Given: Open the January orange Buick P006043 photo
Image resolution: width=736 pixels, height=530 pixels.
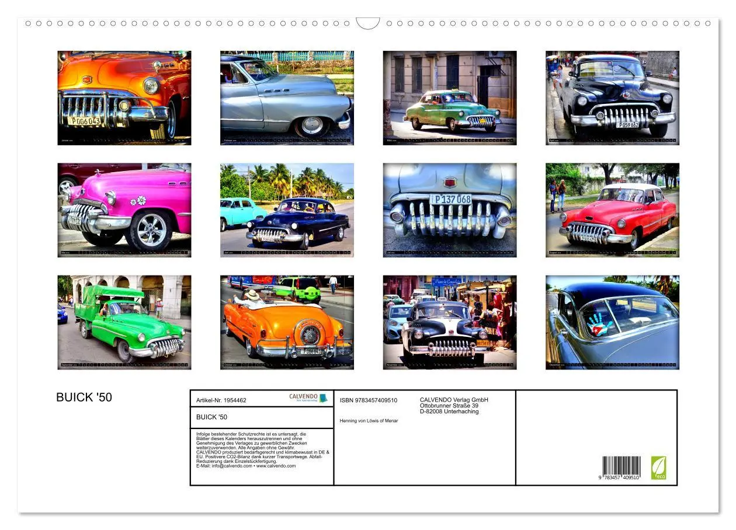Looking at the screenshot, I should pos(124,98).
